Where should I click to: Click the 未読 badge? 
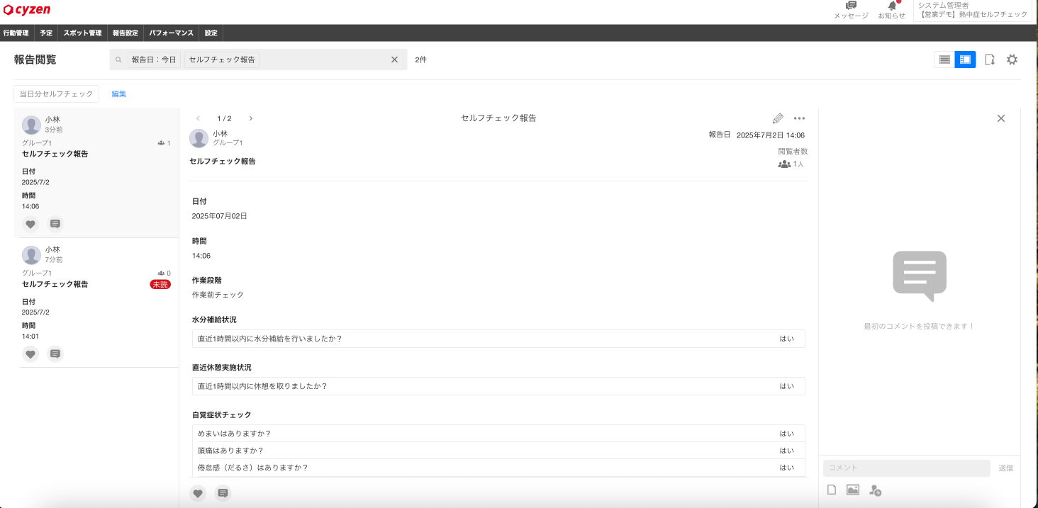[x=160, y=284]
